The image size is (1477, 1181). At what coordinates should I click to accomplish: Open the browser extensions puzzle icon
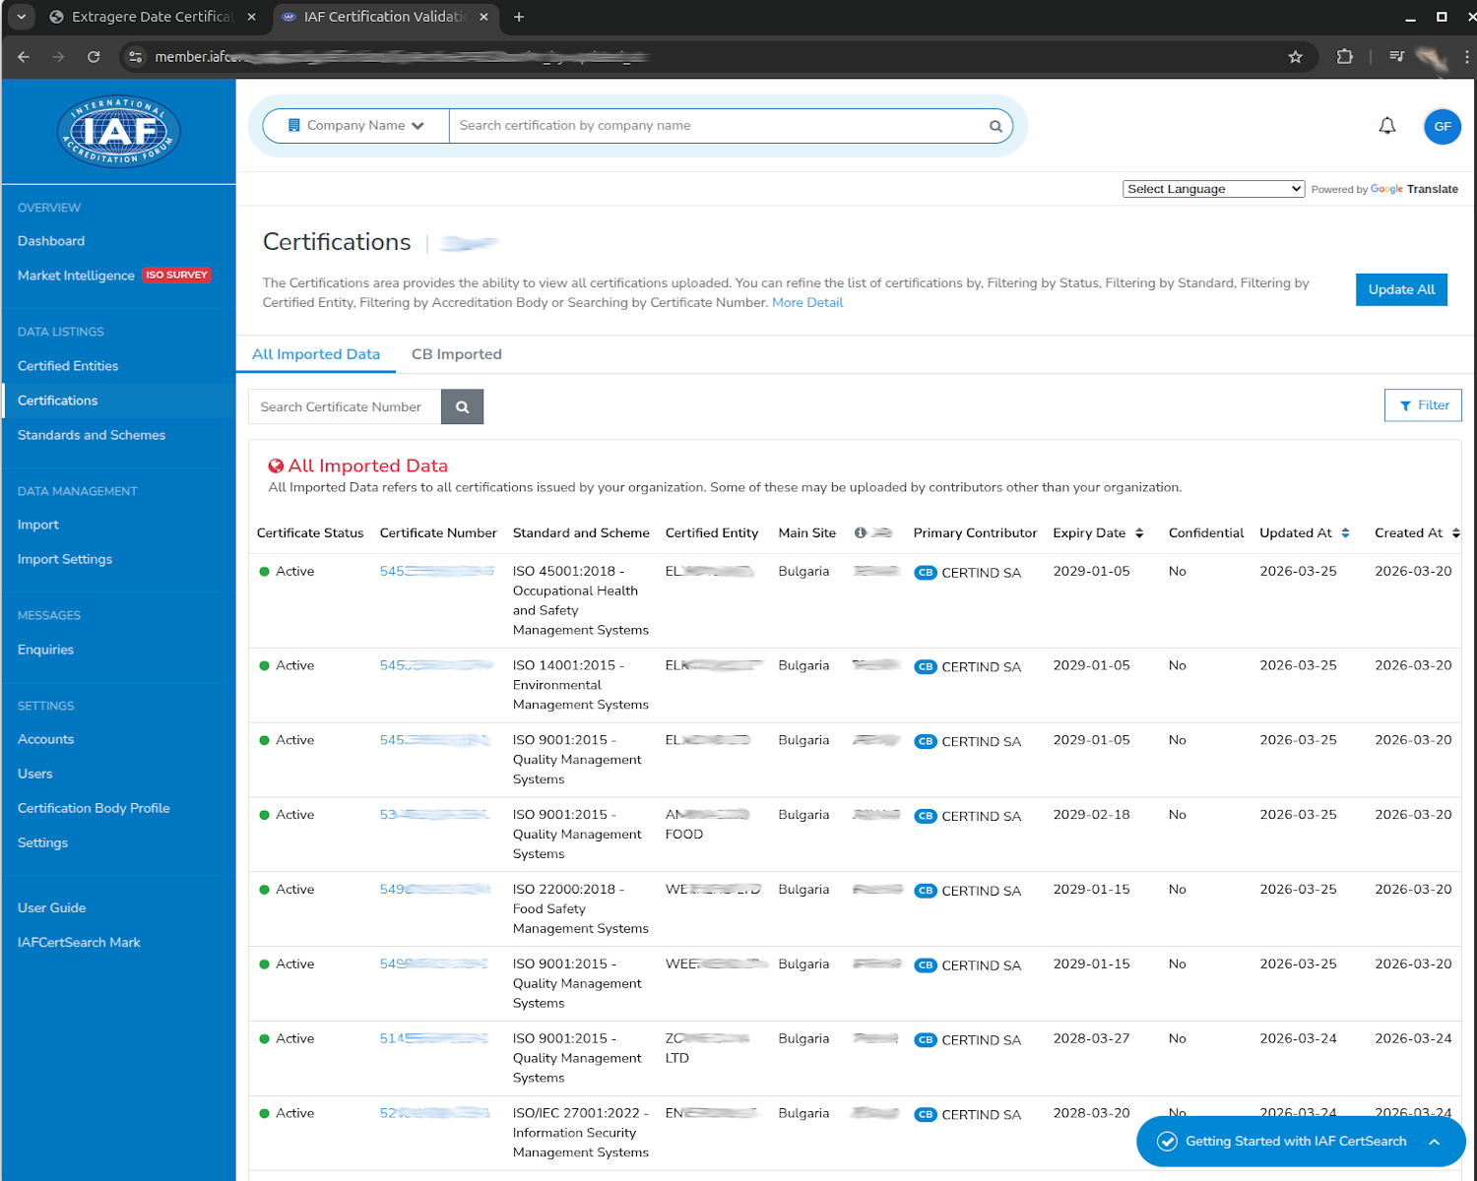[x=1344, y=57]
